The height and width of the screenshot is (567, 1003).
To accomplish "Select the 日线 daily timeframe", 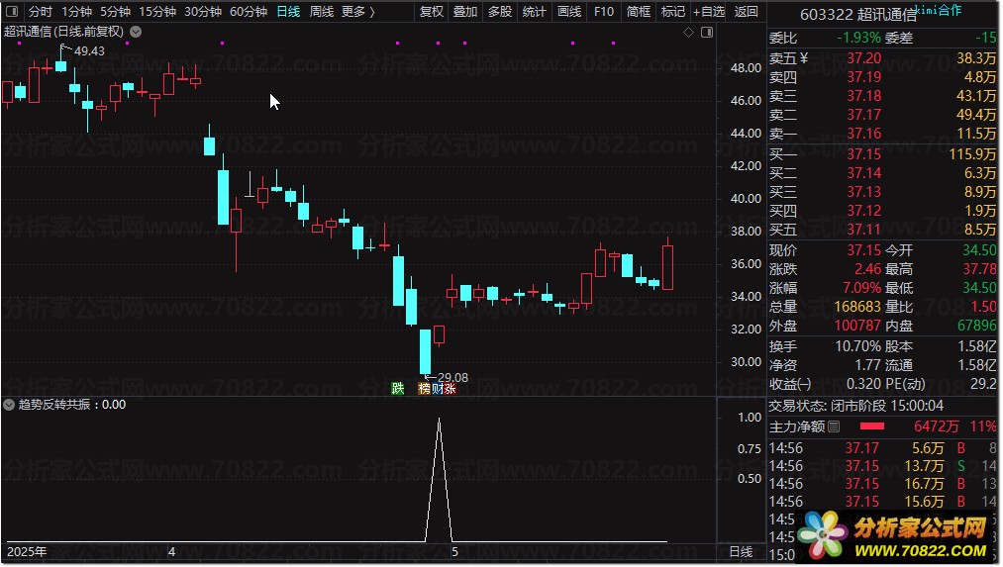I will [x=288, y=12].
